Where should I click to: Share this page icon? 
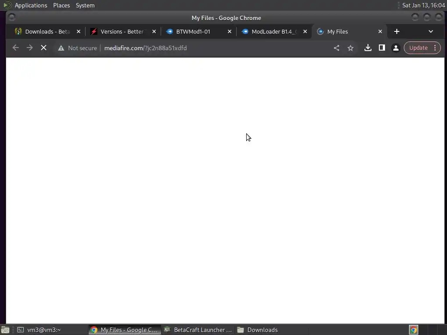[337, 48]
